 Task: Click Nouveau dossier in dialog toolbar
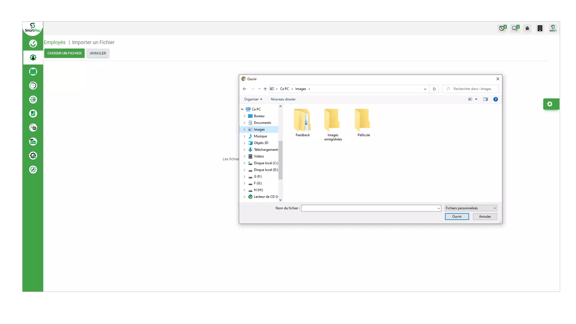tap(283, 99)
